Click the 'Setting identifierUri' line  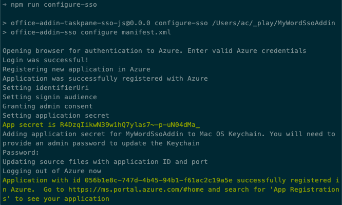[x=46, y=88]
